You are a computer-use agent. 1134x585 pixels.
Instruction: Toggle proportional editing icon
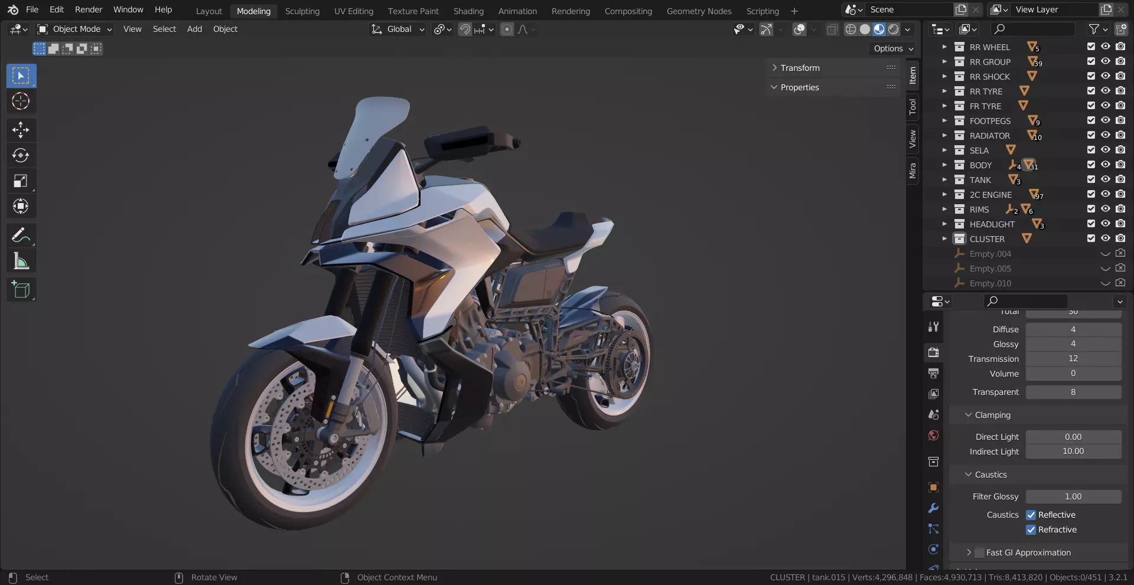point(507,30)
